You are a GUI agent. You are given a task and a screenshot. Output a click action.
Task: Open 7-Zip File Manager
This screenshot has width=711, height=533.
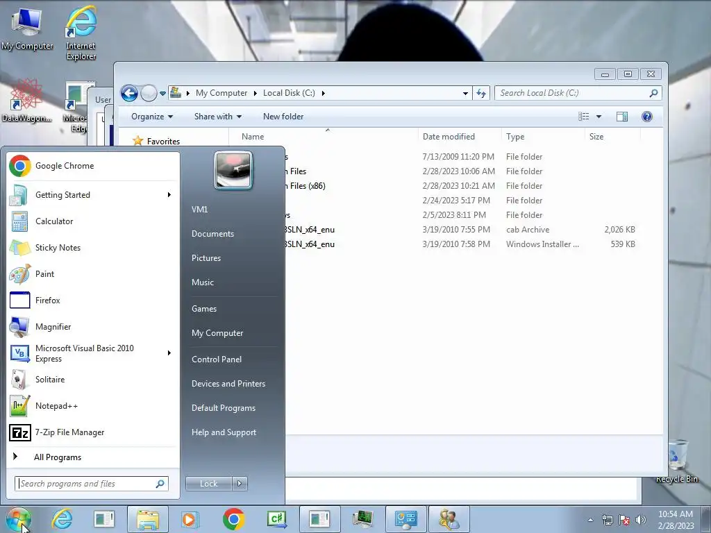(93, 432)
